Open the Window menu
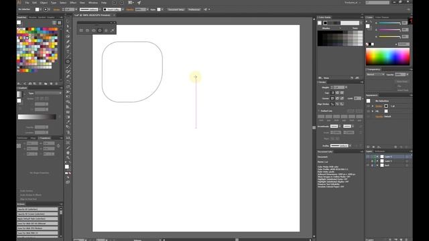 [x=93, y=3]
